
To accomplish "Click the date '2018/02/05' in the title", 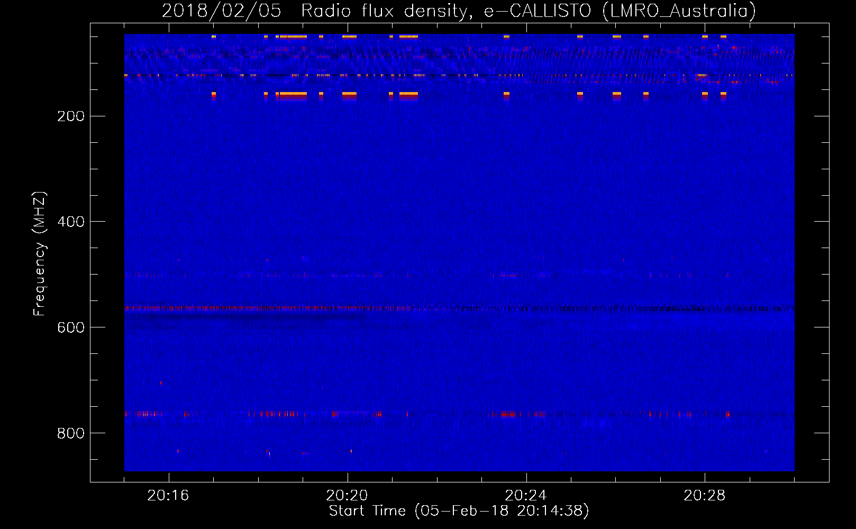I will [x=221, y=11].
